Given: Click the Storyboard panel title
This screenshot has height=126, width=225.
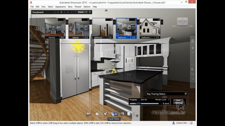Looking at the screenshot, I should 38,12.
